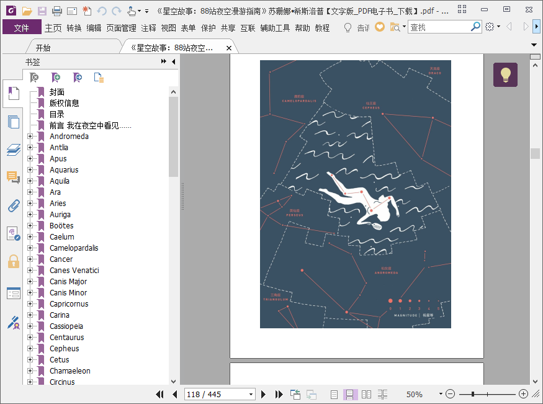Expand the Cepheus bookmark
The image size is (543, 404).
click(30, 349)
